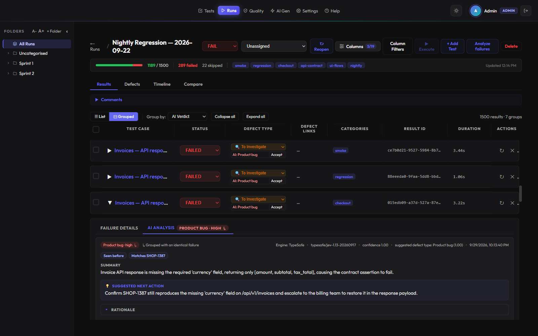Toggle light/dark theme sun icon
Image resolution: width=538 pixels, height=336 pixels.
coord(456,11)
